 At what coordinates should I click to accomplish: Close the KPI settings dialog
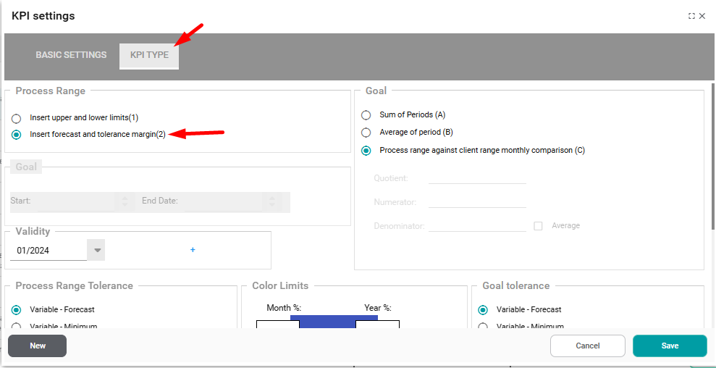(702, 16)
